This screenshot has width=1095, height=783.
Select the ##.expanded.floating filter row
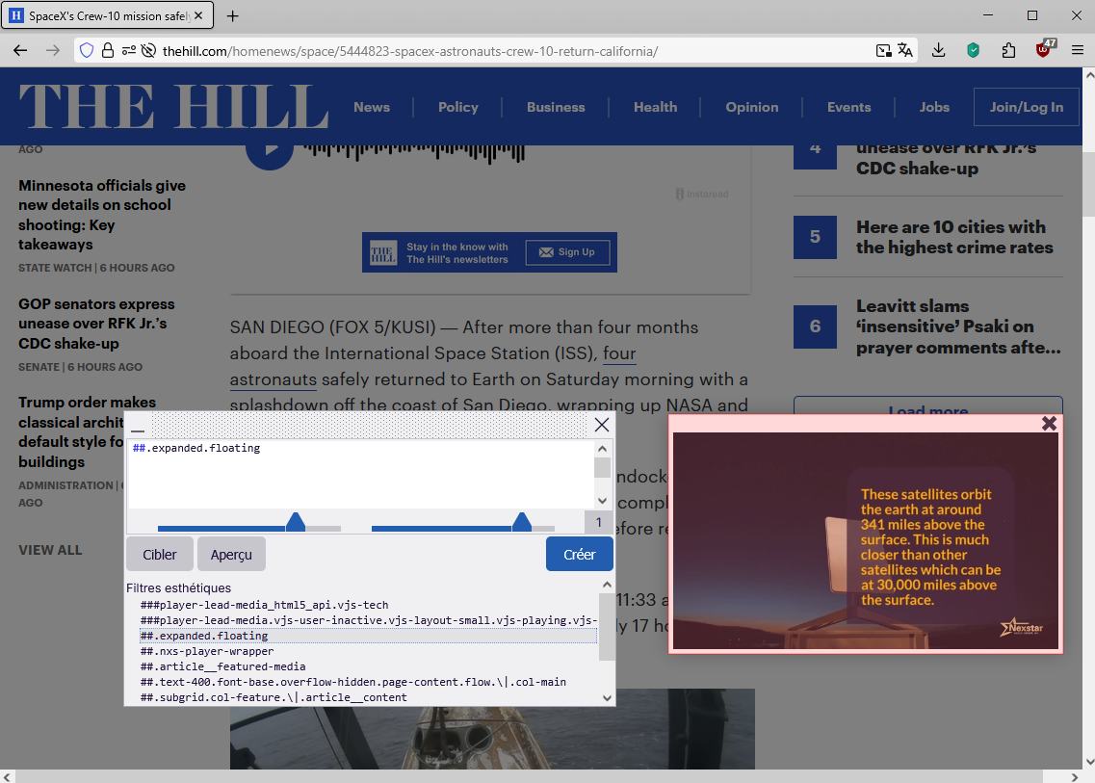[x=368, y=636]
